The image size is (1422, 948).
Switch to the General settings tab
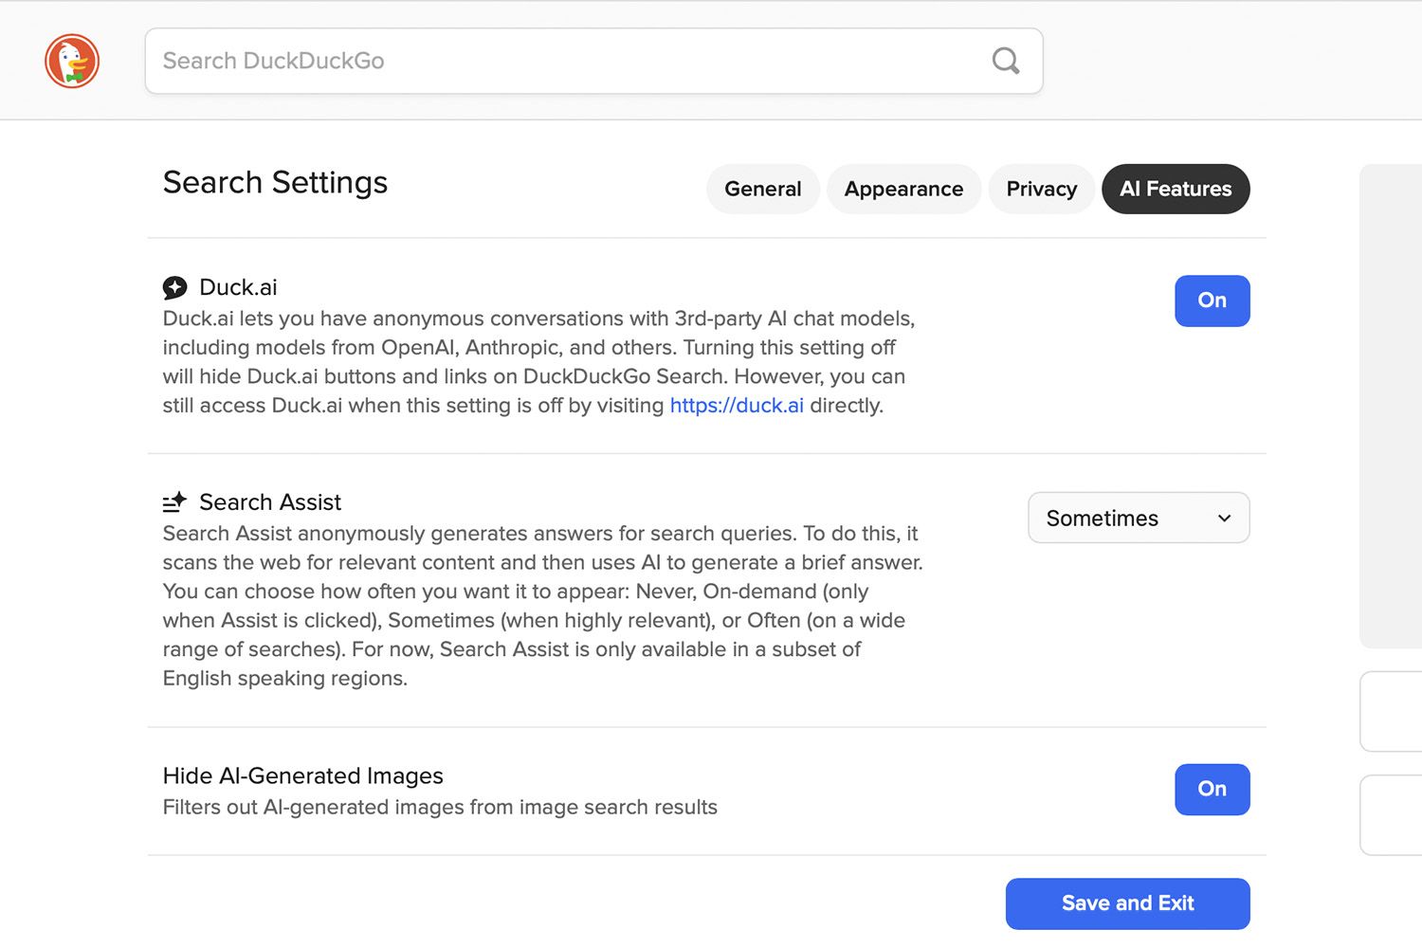[x=762, y=189]
